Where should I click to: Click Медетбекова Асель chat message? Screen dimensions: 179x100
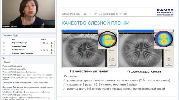click(x=28, y=79)
